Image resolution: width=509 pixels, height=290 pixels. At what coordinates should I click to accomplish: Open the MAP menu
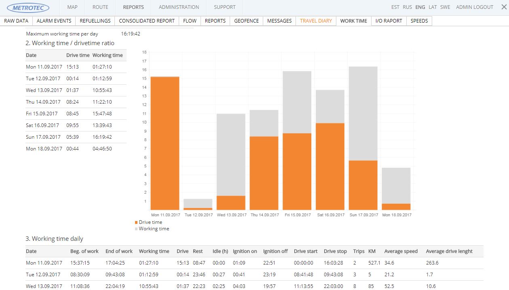(x=72, y=7)
